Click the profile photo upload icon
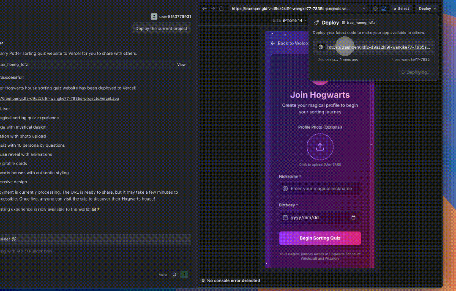Screen dimensions: 456x291 pyautogui.click(x=320, y=147)
